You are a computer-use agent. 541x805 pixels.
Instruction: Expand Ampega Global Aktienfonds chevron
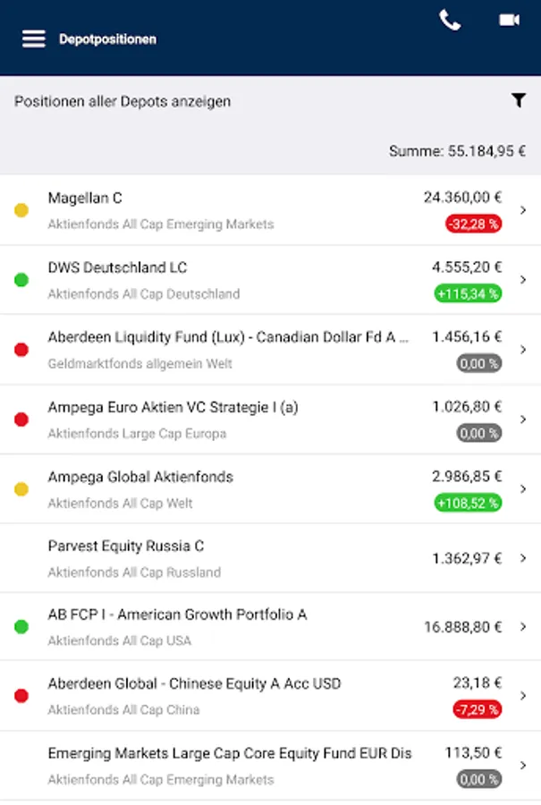coord(523,489)
